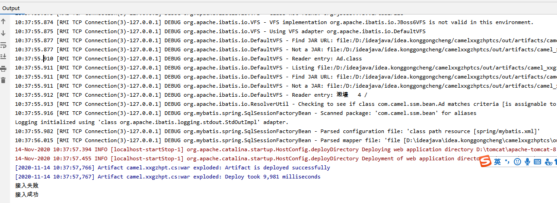Click the 'Deploy took 9,981 milliseconds' line
The width and height of the screenshot is (557, 203).
tap(168, 177)
